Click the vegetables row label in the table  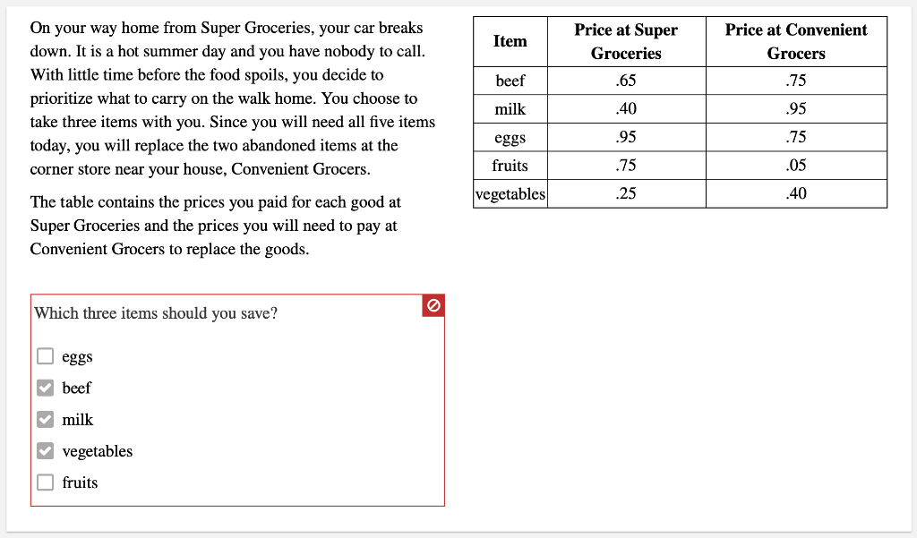(510, 193)
